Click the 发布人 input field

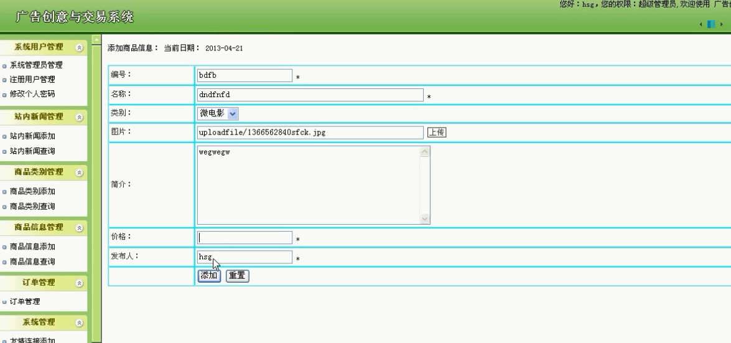tap(244, 257)
